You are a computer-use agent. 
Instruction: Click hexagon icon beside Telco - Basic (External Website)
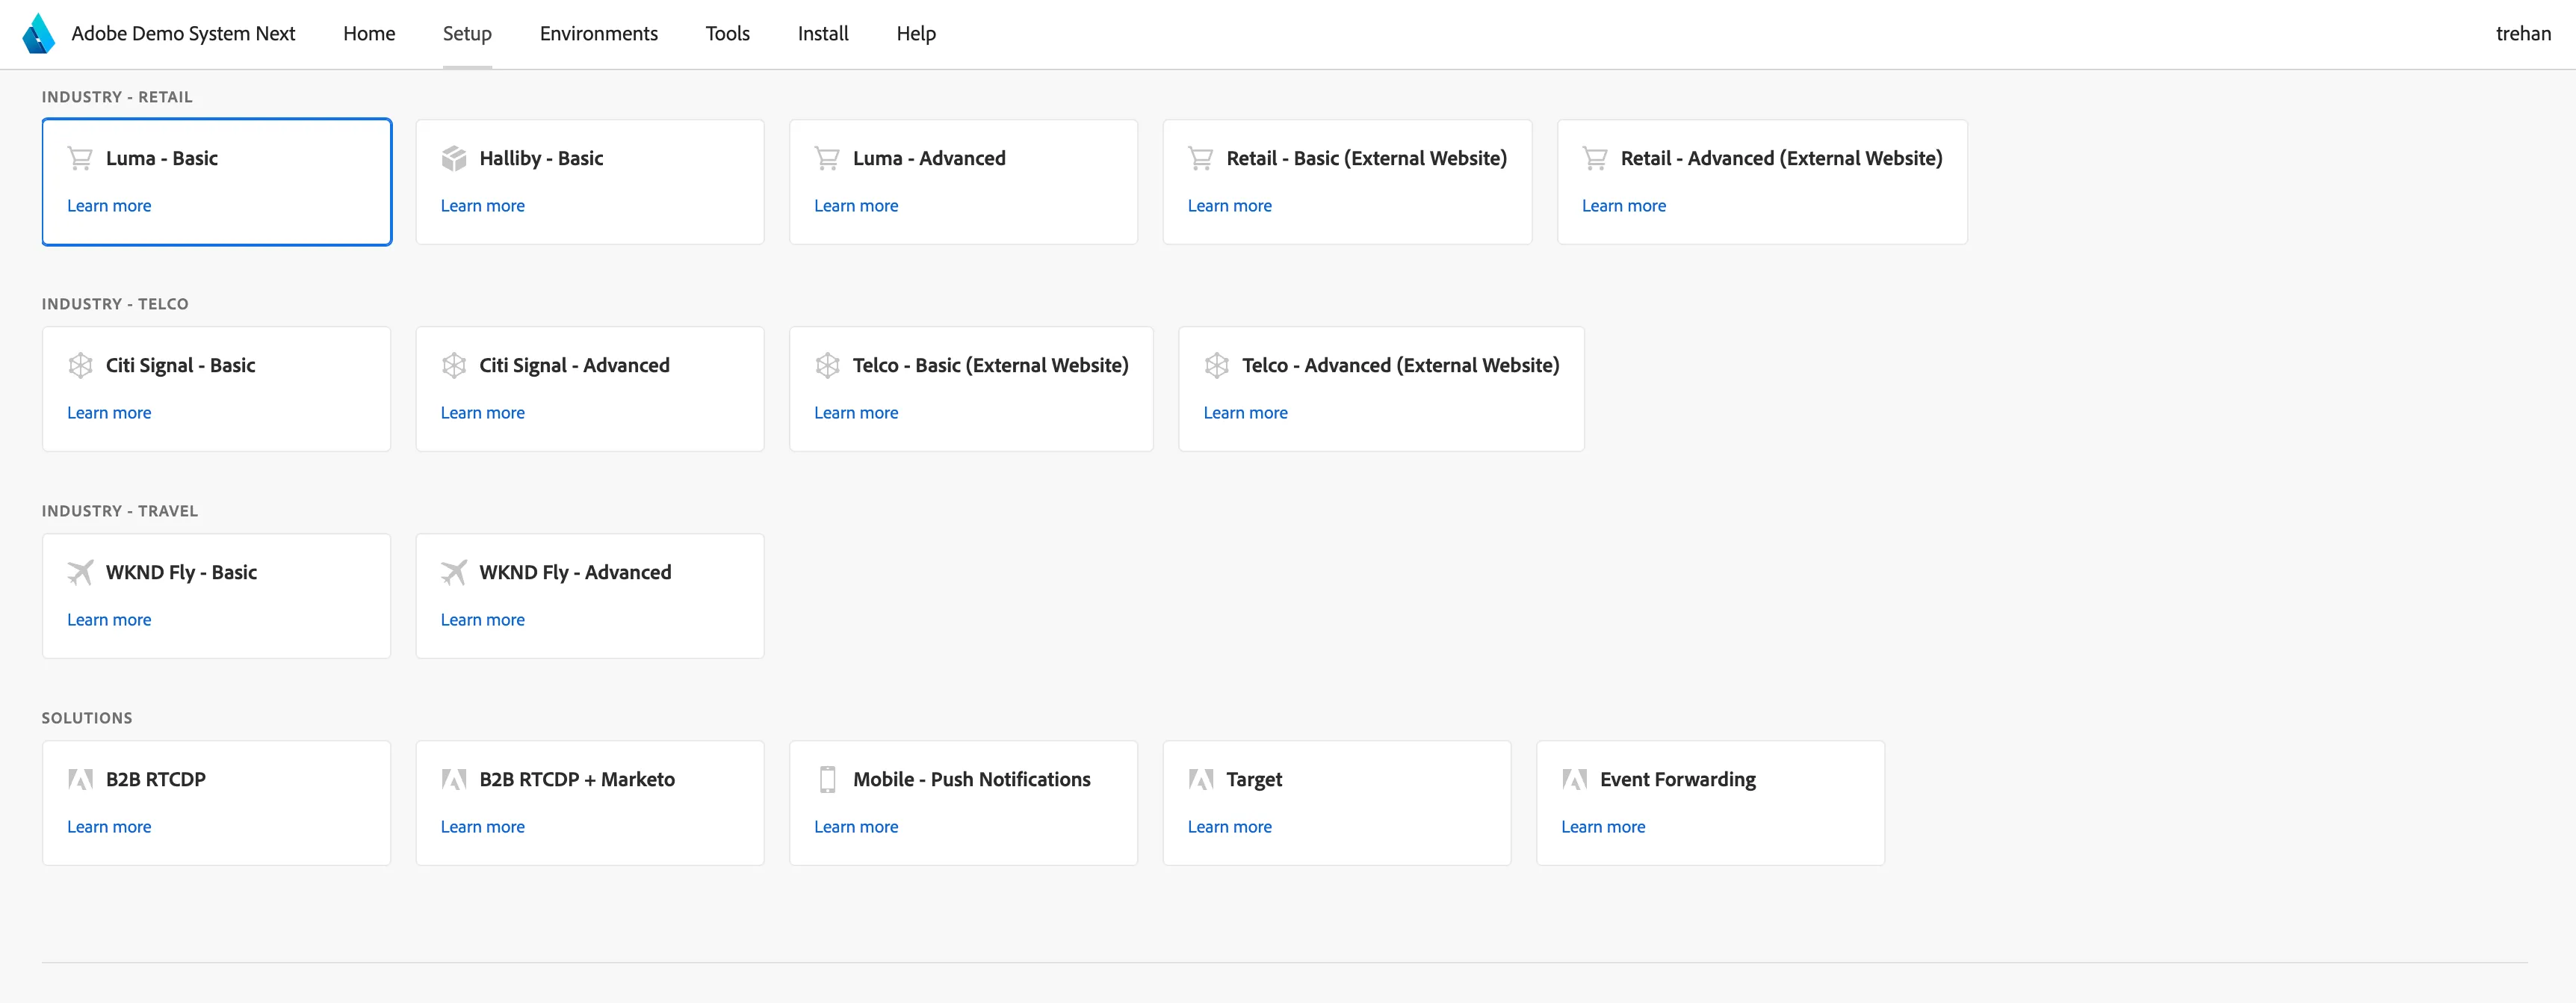tap(827, 365)
